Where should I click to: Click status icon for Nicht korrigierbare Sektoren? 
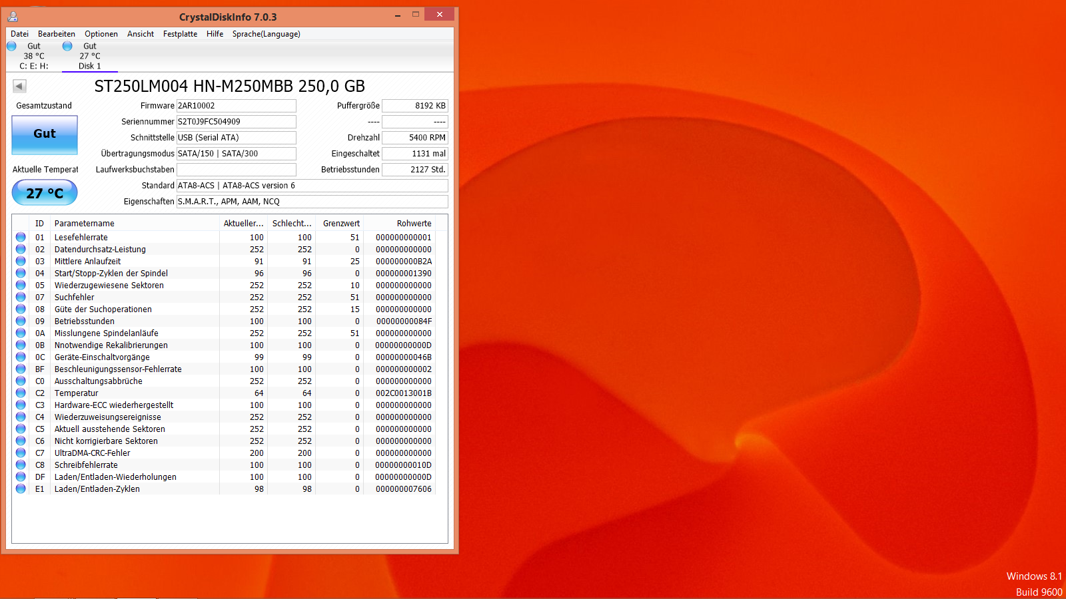pyautogui.click(x=21, y=441)
